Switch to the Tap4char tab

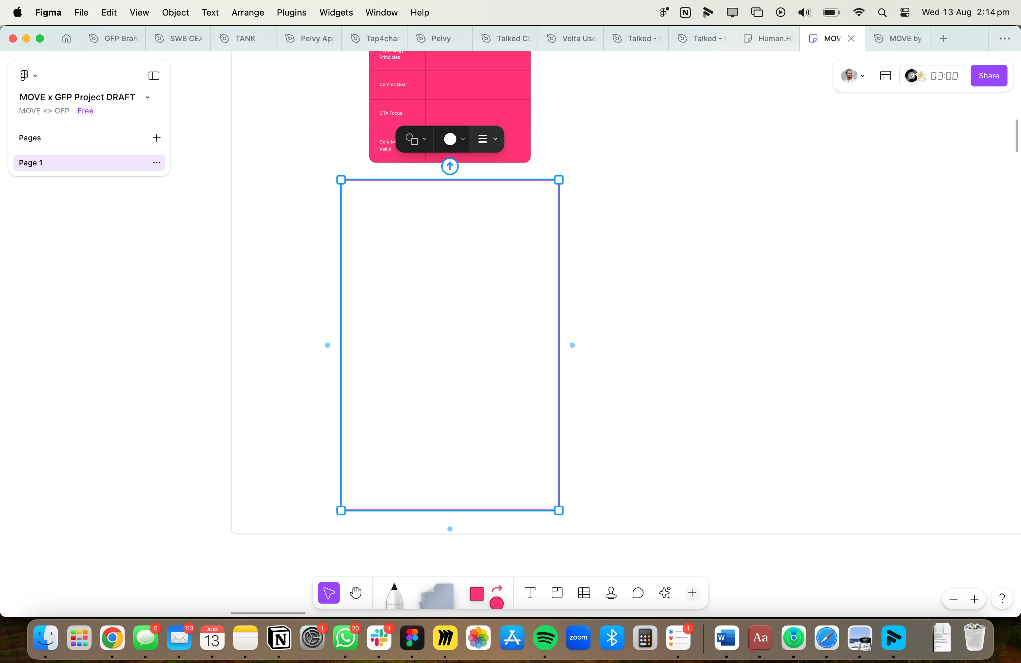click(374, 38)
